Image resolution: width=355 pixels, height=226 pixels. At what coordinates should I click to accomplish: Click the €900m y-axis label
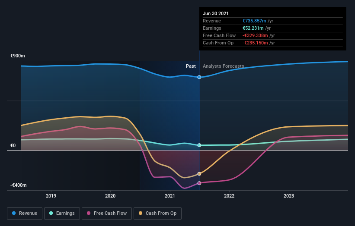pyautogui.click(x=18, y=56)
